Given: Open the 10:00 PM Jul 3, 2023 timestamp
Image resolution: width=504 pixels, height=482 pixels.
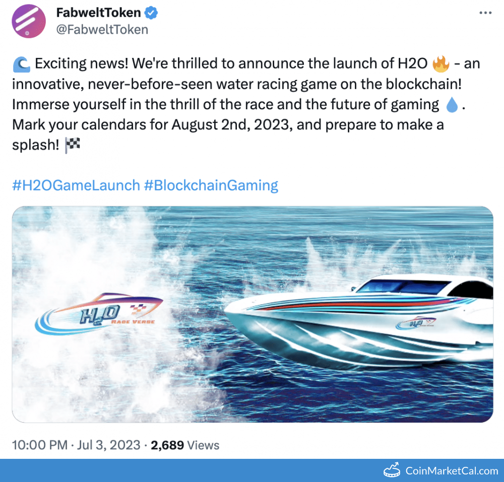Looking at the screenshot, I should point(76,445).
